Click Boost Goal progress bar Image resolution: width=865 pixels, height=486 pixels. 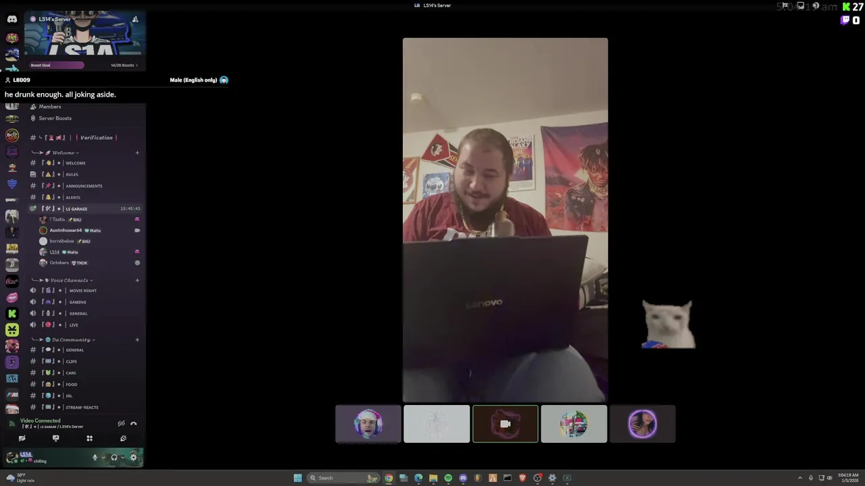[x=57, y=65]
